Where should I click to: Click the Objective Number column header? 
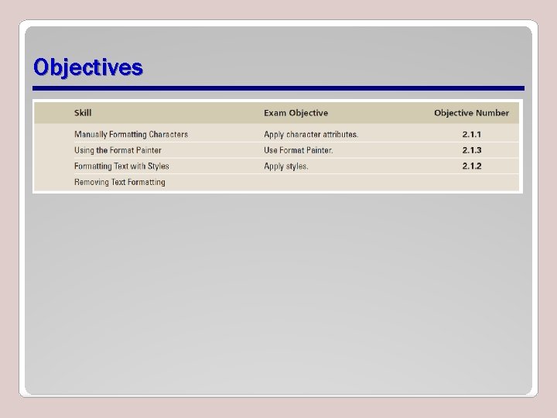pyautogui.click(x=471, y=113)
